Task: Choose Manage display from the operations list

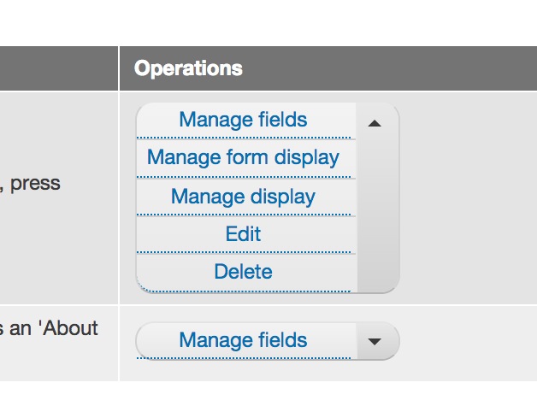Action: click(243, 197)
